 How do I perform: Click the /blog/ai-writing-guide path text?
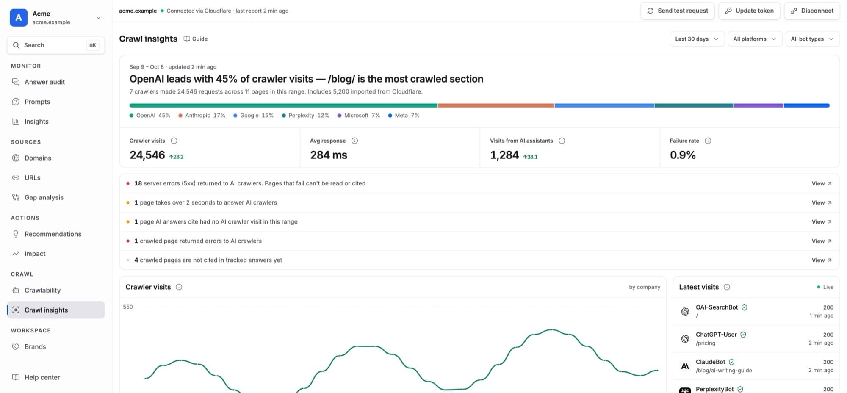pyautogui.click(x=724, y=371)
